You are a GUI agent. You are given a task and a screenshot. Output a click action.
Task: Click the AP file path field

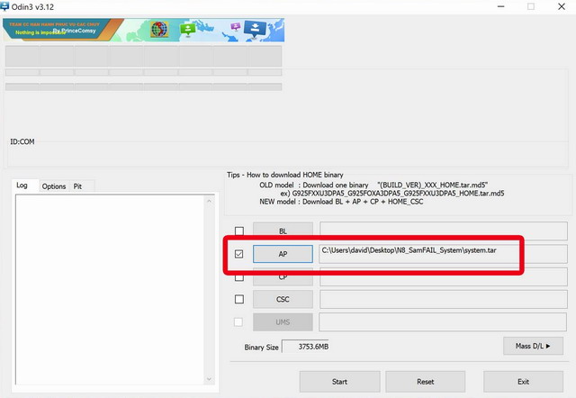click(443, 253)
